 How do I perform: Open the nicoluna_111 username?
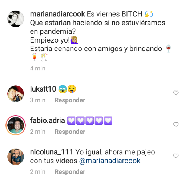pos(52,152)
